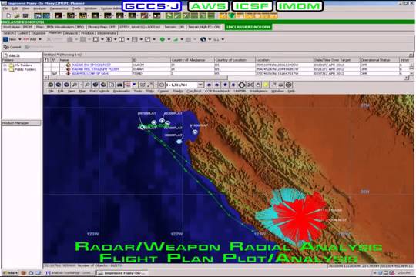Open the last dropdown arrow in Maintain toolbar
The height and width of the screenshot is (277, 416).
[x=223, y=39]
